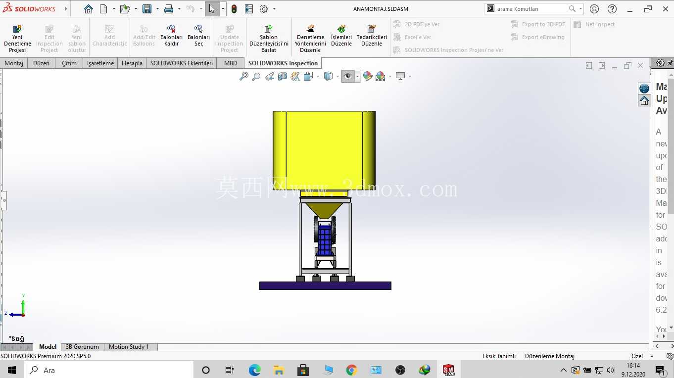The image size is (674, 378).
Task: Click View Settings monitor icon
Action: coord(400,76)
